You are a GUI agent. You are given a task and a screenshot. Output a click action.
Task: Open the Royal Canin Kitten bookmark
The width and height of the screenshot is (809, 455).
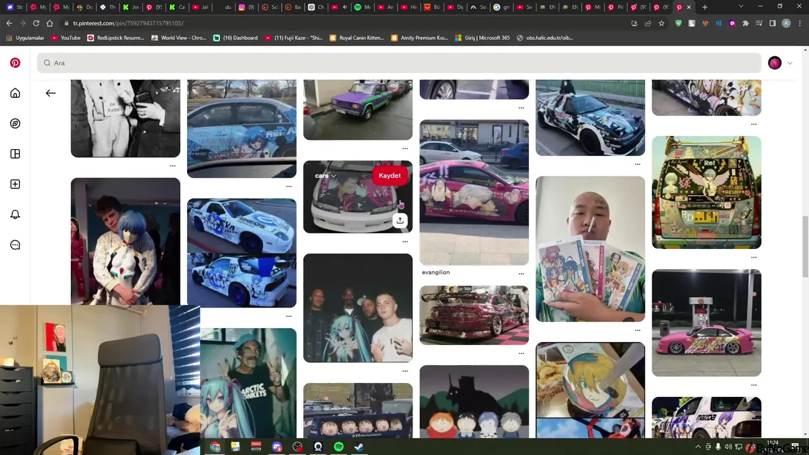pyautogui.click(x=357, y=38)
